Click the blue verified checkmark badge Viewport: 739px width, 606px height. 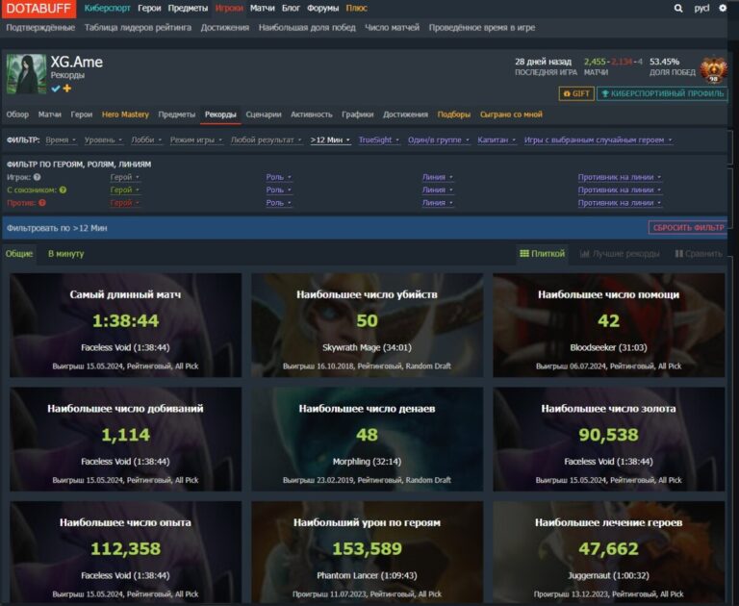click(x=56, y=88)
